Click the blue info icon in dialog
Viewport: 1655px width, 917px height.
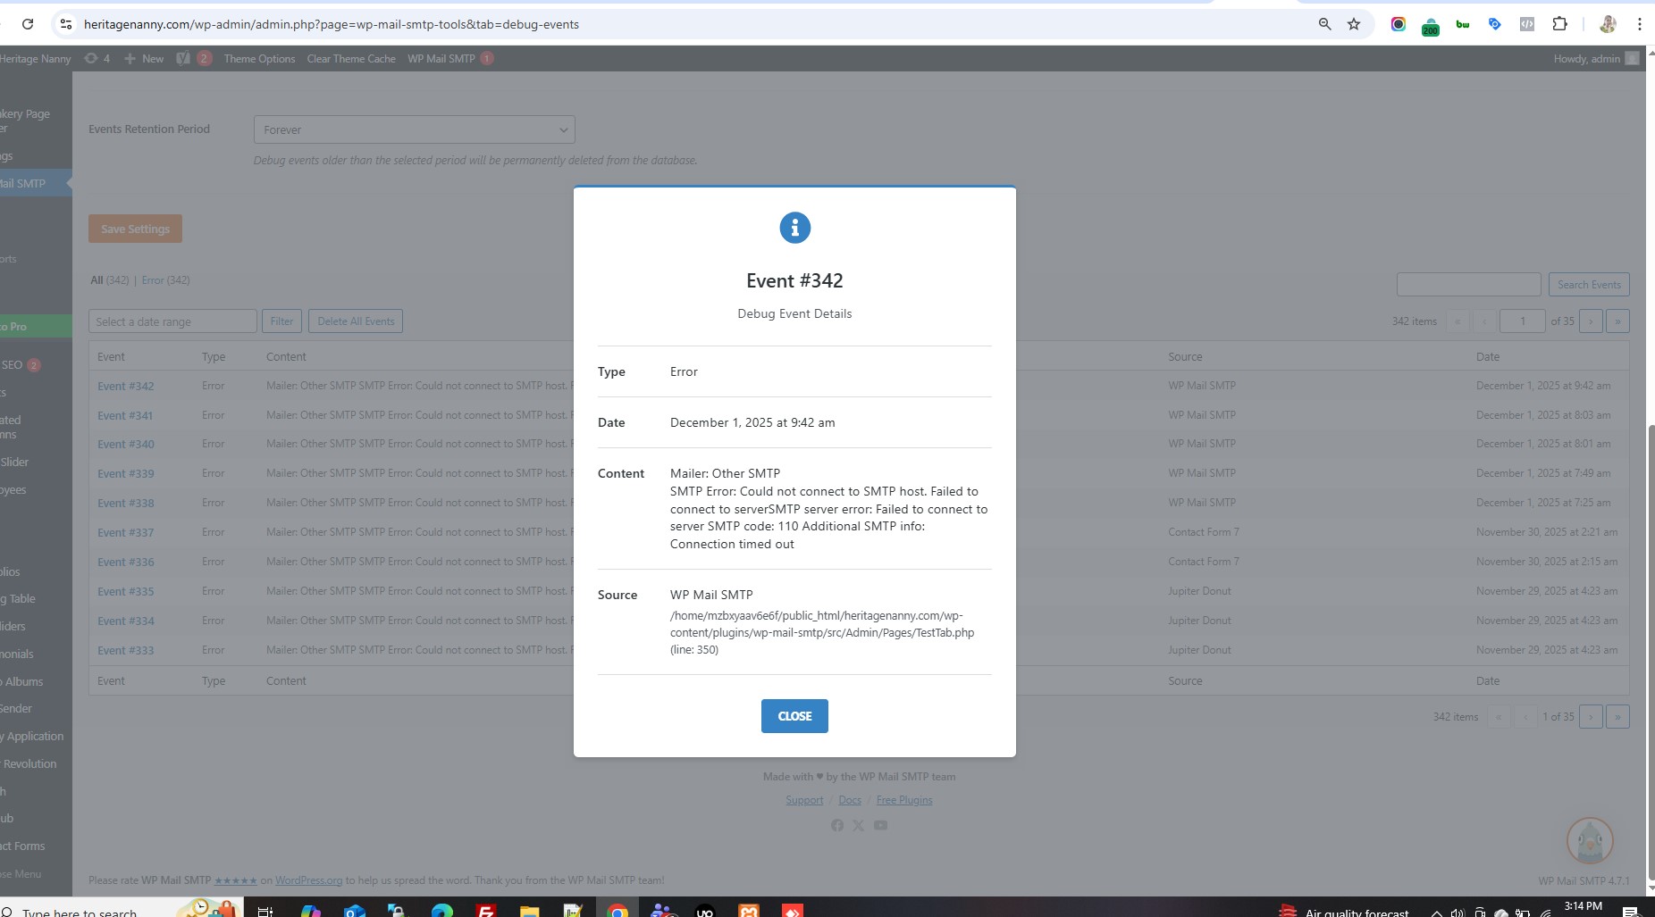click(794, 228)
